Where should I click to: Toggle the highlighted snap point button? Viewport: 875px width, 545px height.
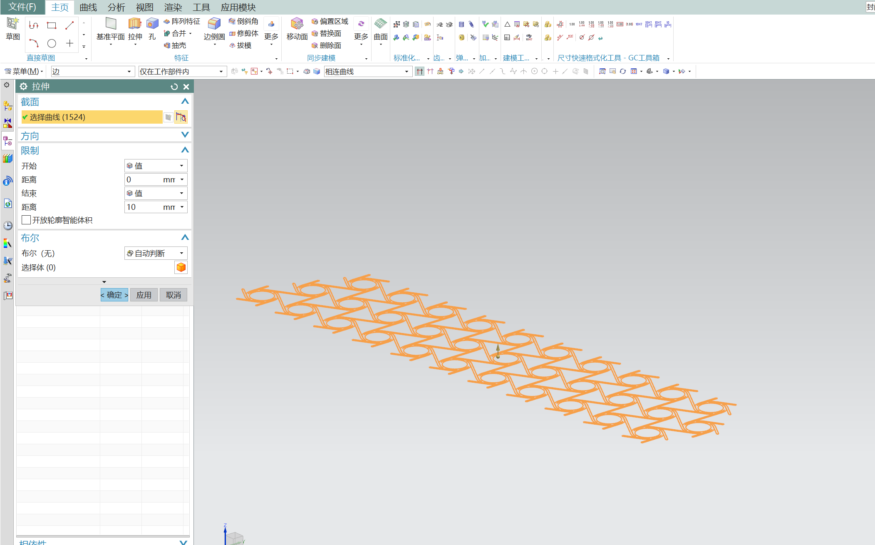419,72
